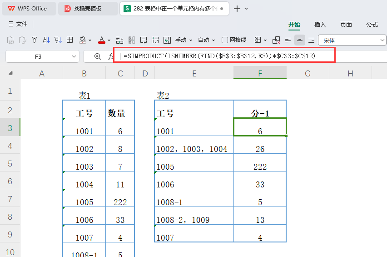Image resolution: width=387 pixels, height=257 pixels.
Task: Click the paste-format clipboard icon
Action: (x=22, y=40)
